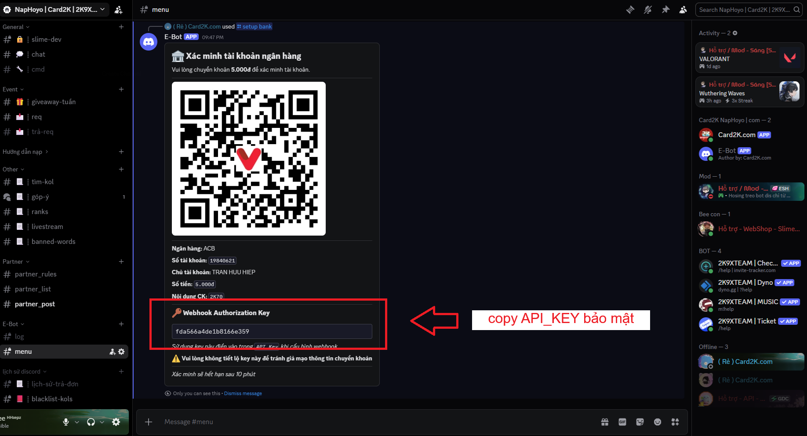807x436 pixels.
Task: Expand the Hướng dẫn nạp category
Action: pyautogui.click(x=25, y=152)
